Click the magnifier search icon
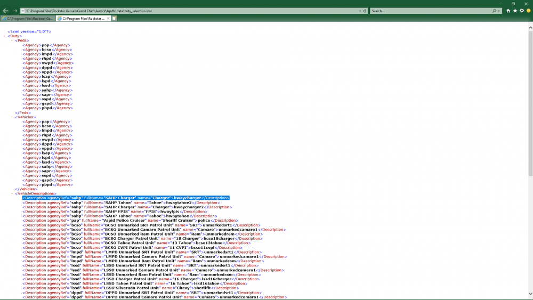The height and width of the screenshot is (300, 533). pos(494,11)
